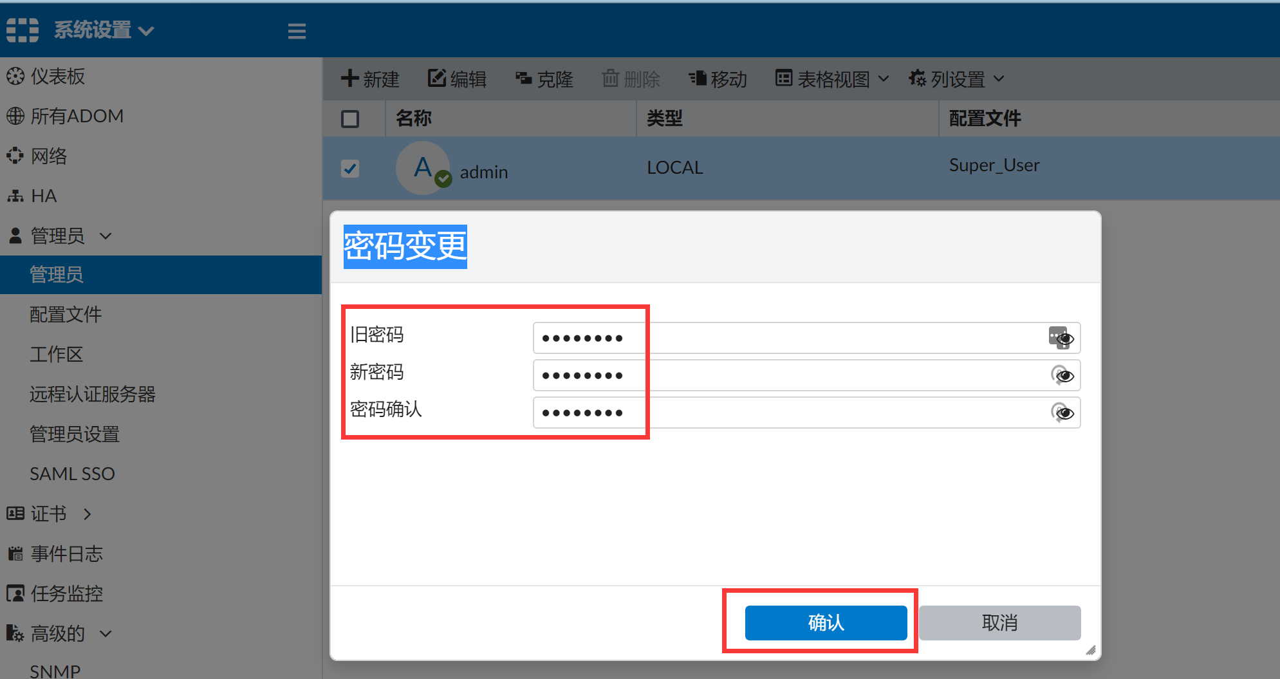
Task: Tick the select-all header checkbox
Action: (x=350, y=119)
